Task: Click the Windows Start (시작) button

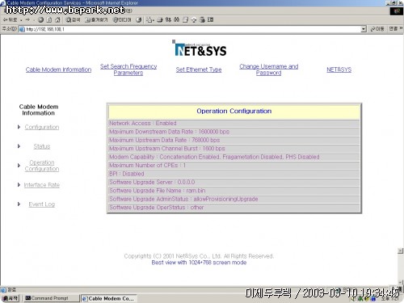Action: pyautogui.click(x=11, y=298)
